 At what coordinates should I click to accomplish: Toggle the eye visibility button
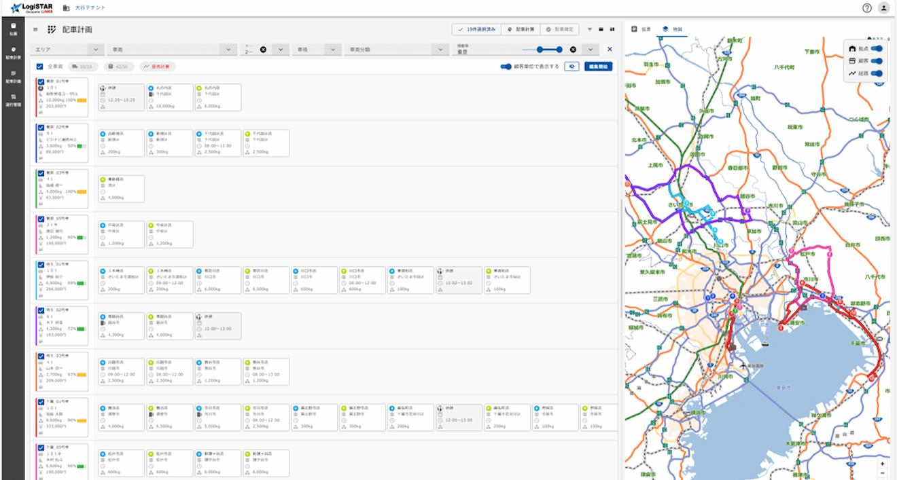(x=572, y=67)
